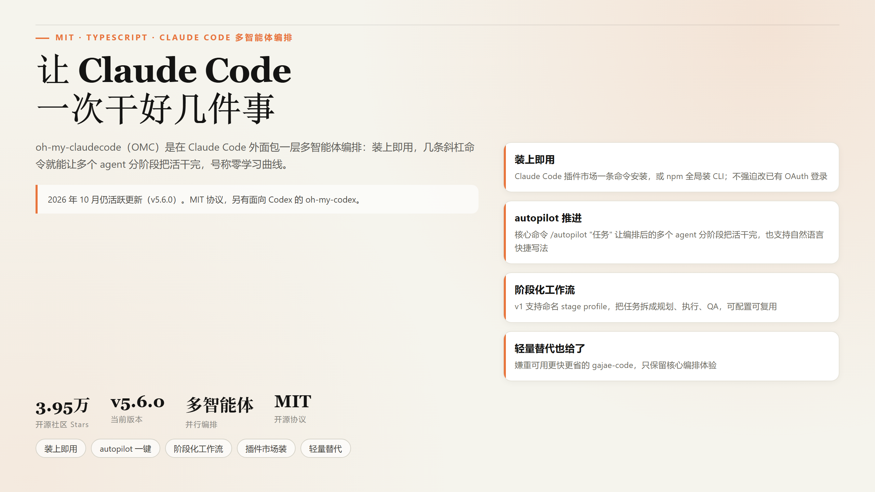Click the 多智能体 stat heading
Image resolution: width=875 pixels, height=492 pixels.
219,405
